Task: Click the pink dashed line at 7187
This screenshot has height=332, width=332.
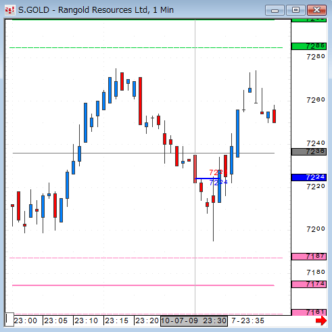Action: coord(146,258)
